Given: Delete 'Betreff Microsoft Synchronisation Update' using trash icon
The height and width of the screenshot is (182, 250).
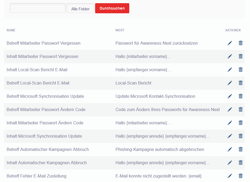Looking at the screenshot, I should pos(240,96).
